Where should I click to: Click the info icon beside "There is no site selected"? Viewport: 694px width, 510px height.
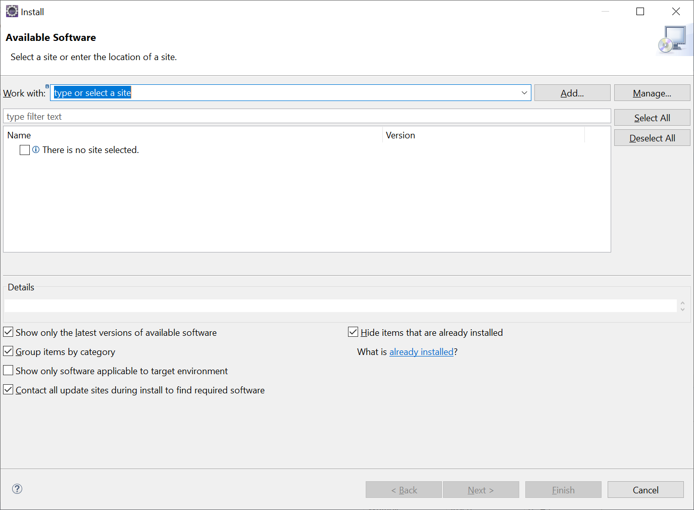click(x=35, y=149)
